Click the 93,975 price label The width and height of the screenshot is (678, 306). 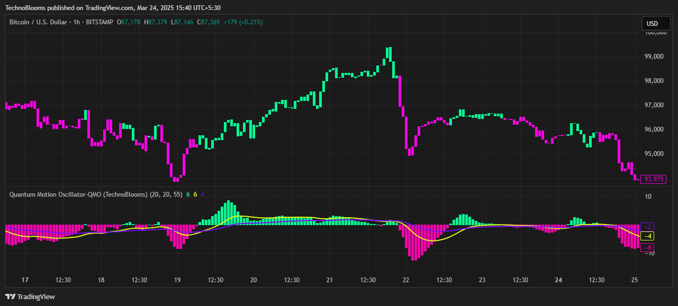pos(654,179)
